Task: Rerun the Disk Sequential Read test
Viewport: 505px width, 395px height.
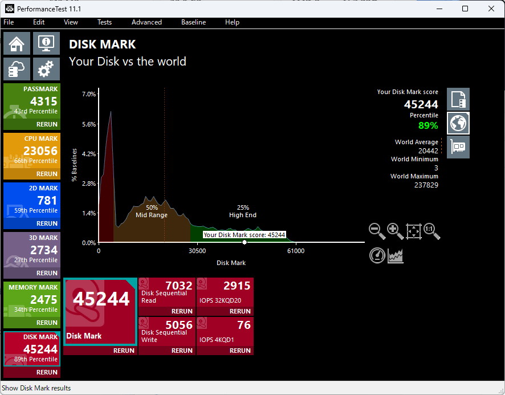Action: (x=182, y=311)
